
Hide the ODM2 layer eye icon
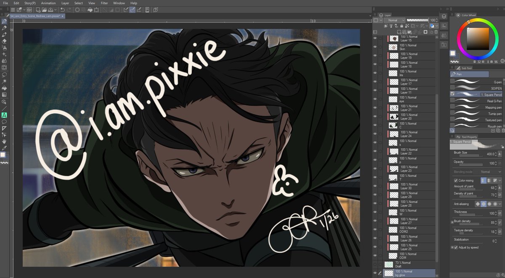(375, 229)
